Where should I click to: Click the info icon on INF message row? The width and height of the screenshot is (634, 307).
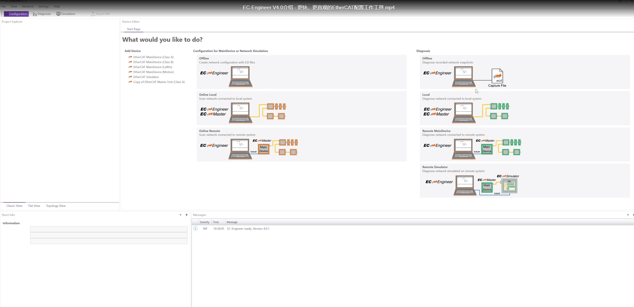pos(195,229)
